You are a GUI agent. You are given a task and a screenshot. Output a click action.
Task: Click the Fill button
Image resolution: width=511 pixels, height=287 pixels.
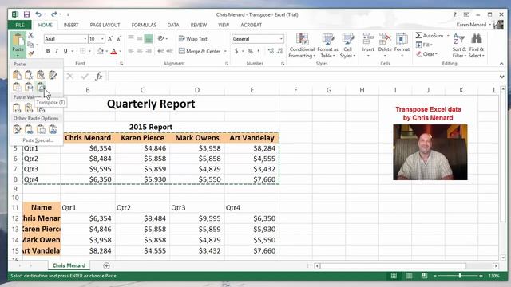(x=424, y=45)
